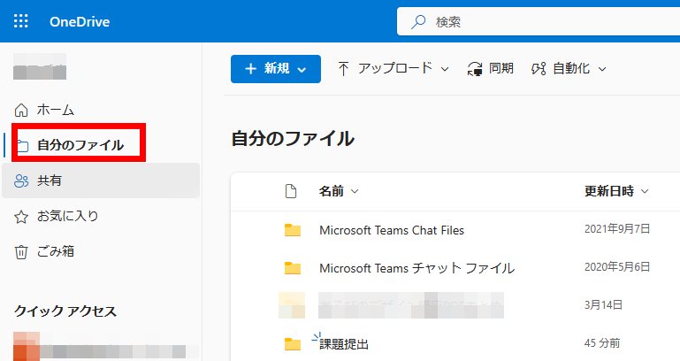Sort by the 名前 column header
The image size is (680, 361).
pos(339,191)
